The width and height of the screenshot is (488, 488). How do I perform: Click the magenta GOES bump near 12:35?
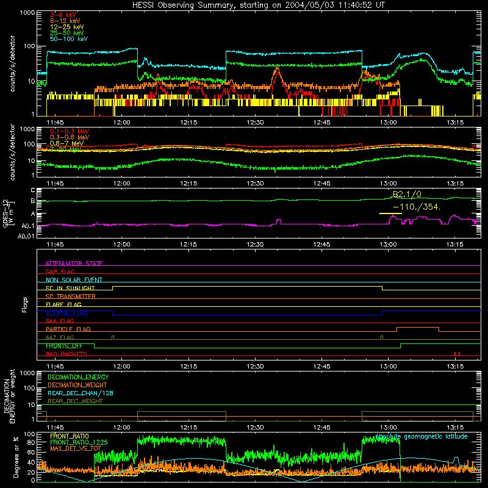279,221
